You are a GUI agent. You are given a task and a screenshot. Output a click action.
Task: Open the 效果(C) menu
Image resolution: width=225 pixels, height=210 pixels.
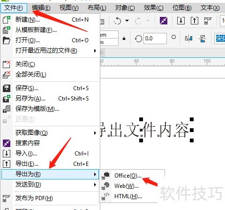pos(153,8)
